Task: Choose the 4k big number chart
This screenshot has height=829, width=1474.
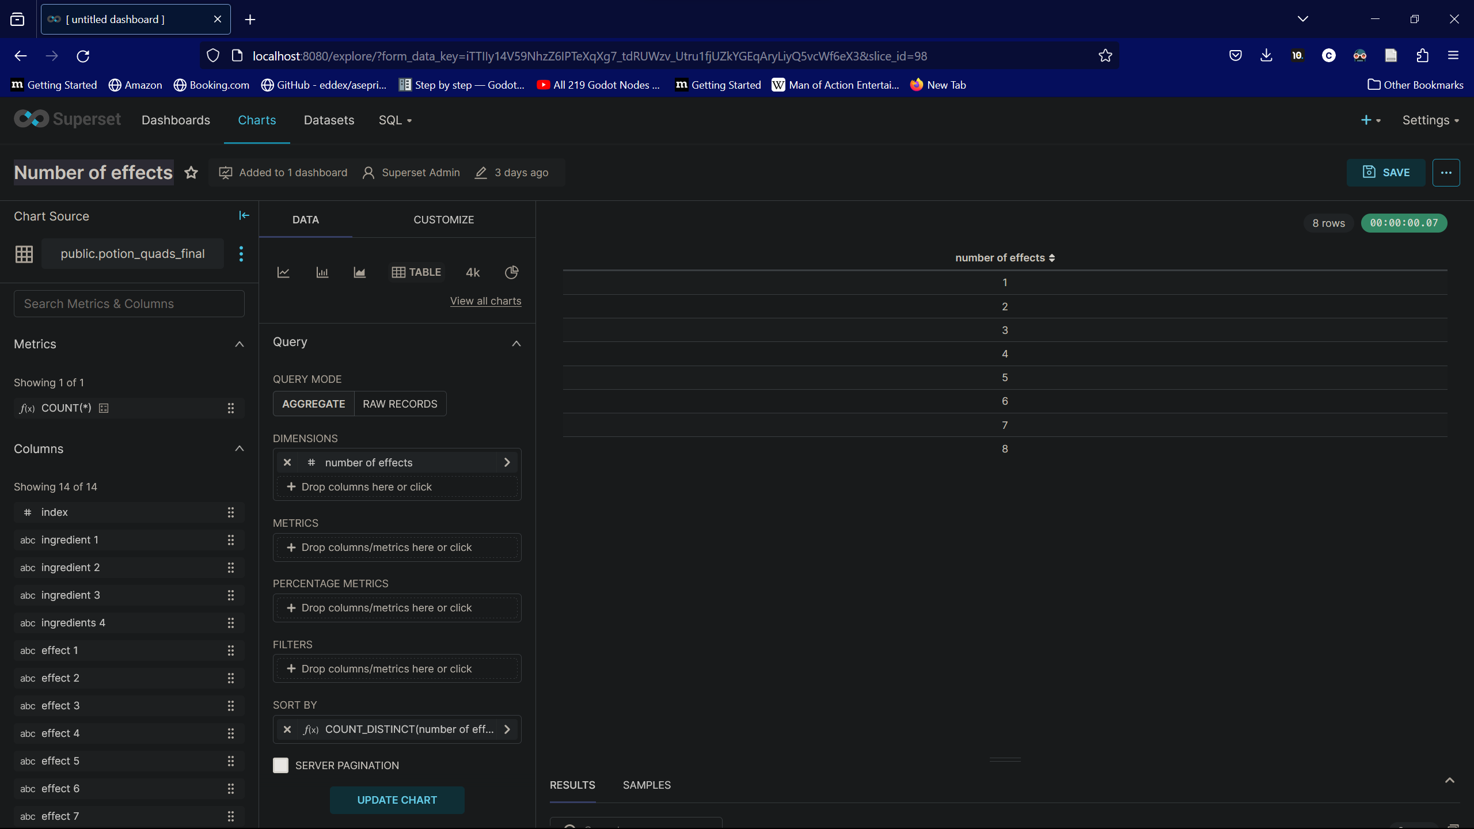Action: point(472,272)
